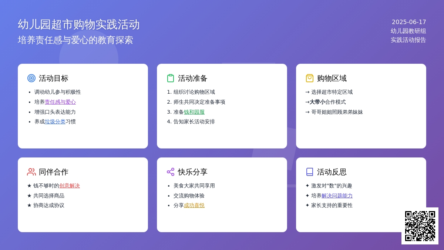This screenshot has width=444, height=250.
Task: Click the bullet 美食大家共同享用
Action: pos(194,186)
